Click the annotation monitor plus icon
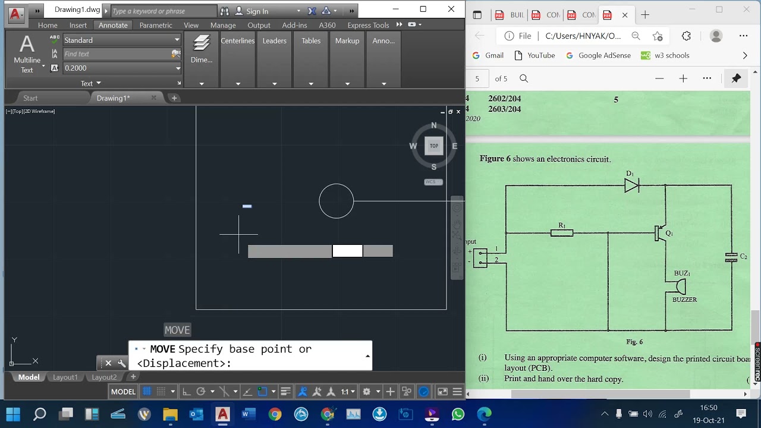Image resolution: width=761 pixels, height=428 pixels. click(390, 391)
